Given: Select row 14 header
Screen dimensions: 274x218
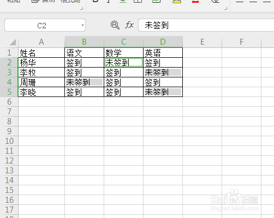Looking at the screenshot, I should [9, 180].
